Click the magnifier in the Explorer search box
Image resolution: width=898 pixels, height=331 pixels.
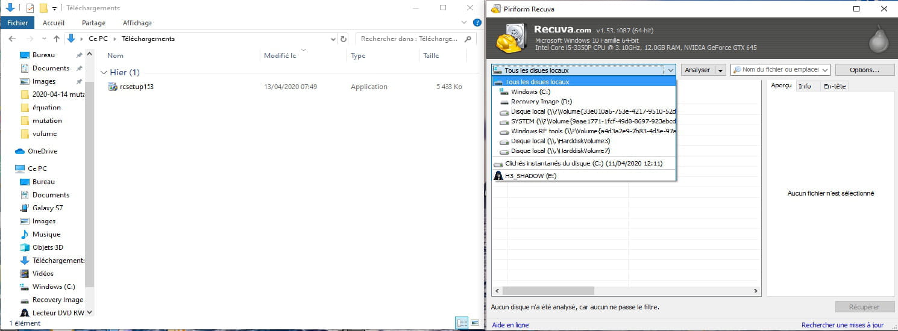pyautogui.click(x=467, y=39)
